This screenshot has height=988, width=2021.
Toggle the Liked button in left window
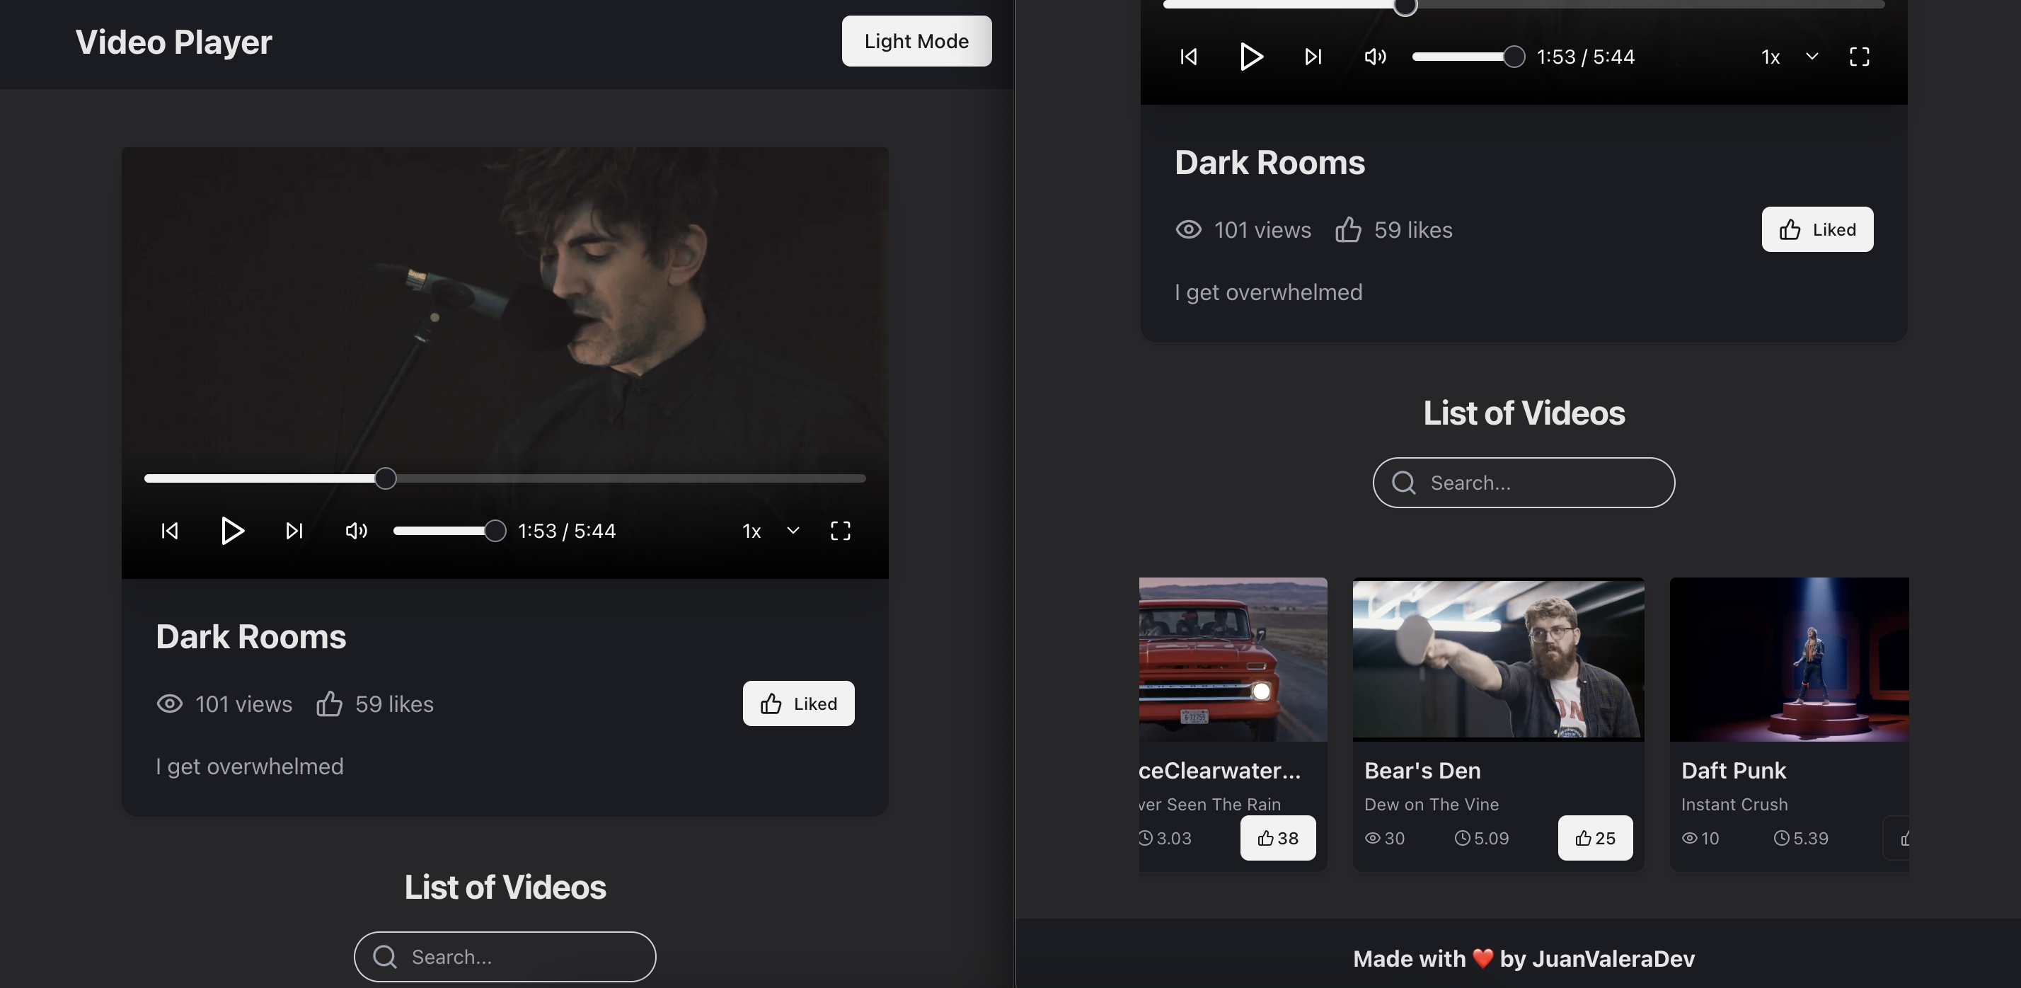click(x=799, y=703)
